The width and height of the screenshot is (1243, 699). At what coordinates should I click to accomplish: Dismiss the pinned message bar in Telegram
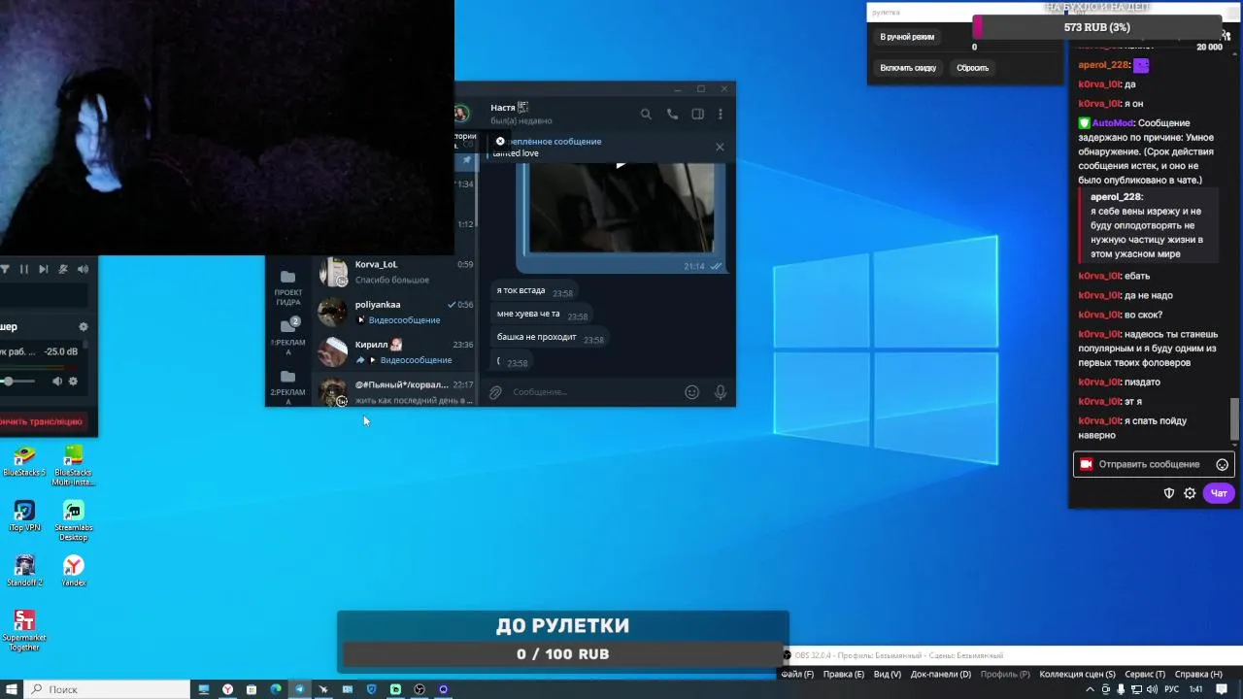[x=720, y=147]
